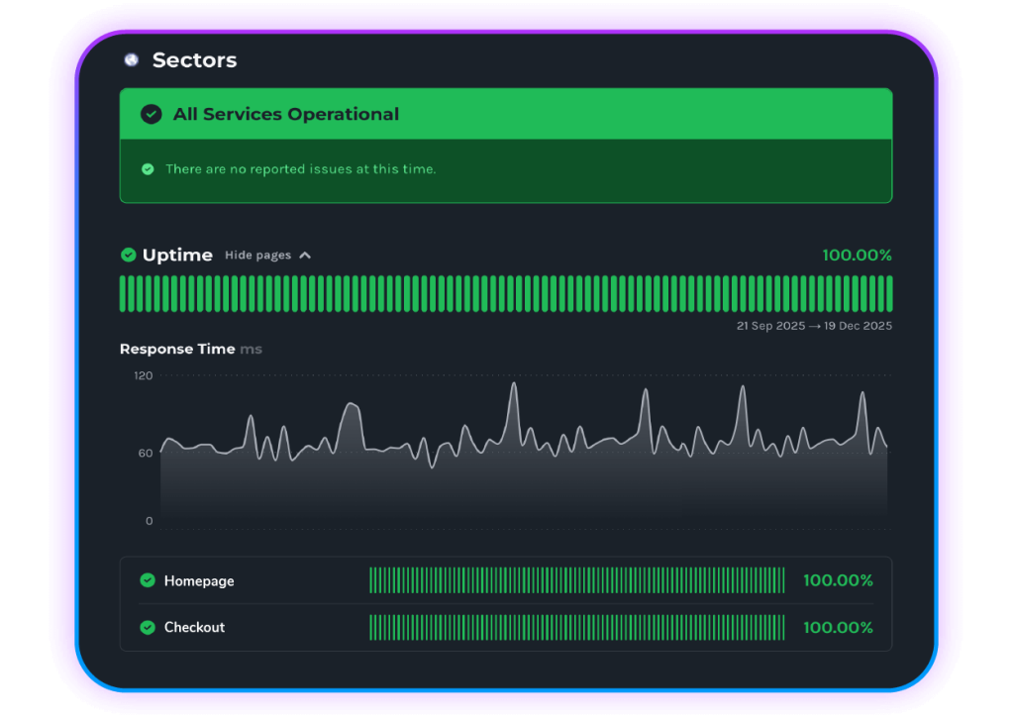Screen dimensions: 1014x723
Task: Click the 21 Sep 2025 → 19 Dec 2025 date range
Action: point(814,326)
